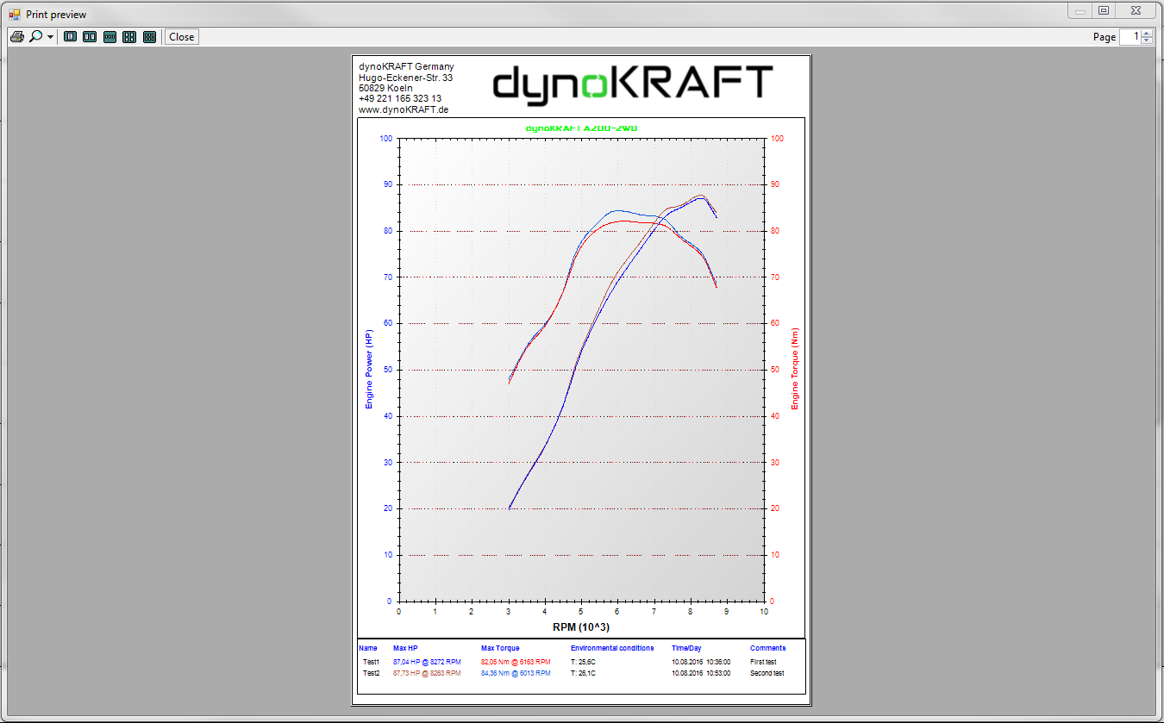Maximize the Print preview window
The image size is (1164, 723).
[1104, 10]
